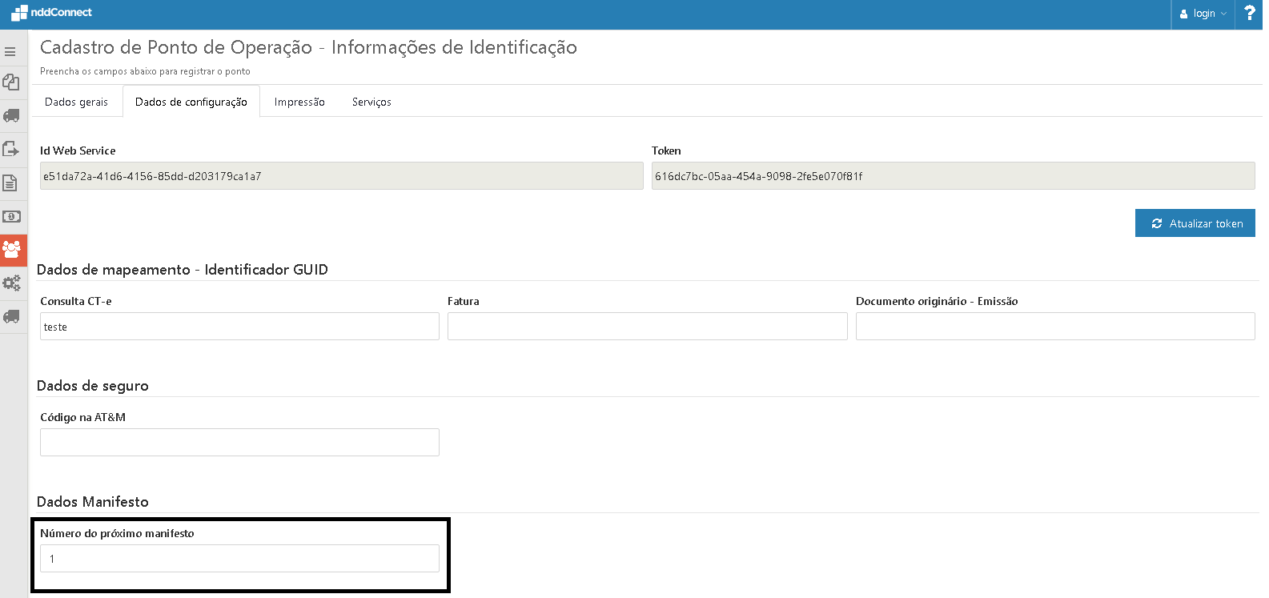1269x598 pixels.
Task: Focus the Fatura input field
Action: point(647,327)
